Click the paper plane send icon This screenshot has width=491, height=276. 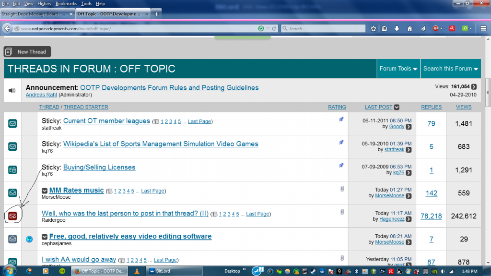pyautogui.click(x=423, y=28)
